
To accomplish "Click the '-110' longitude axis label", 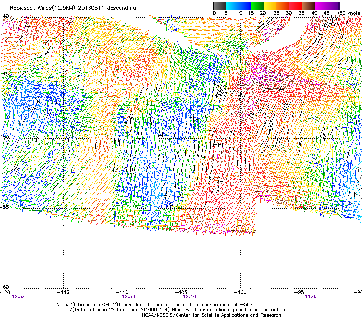I will pos(122,292).
